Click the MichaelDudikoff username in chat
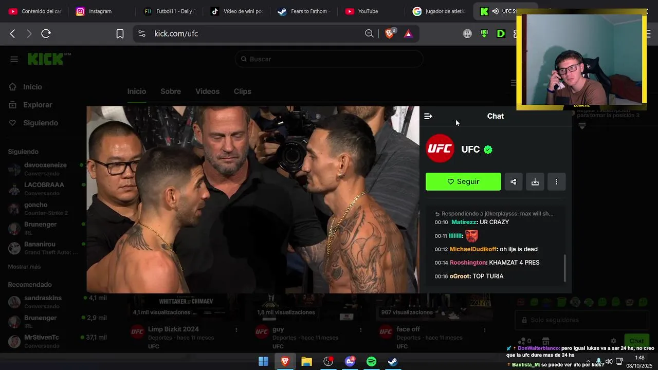This screenshot has width=658, height=370. click(x=473, y=249)
